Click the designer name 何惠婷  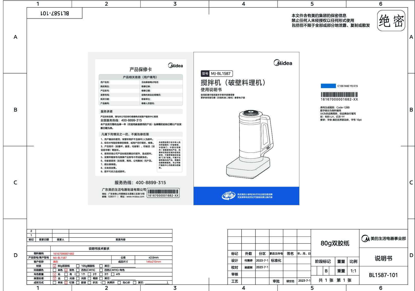[248, 261]
